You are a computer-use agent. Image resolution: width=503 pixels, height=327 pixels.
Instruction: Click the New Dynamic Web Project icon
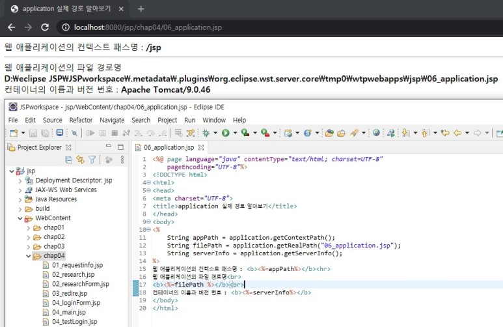point(288,133)
